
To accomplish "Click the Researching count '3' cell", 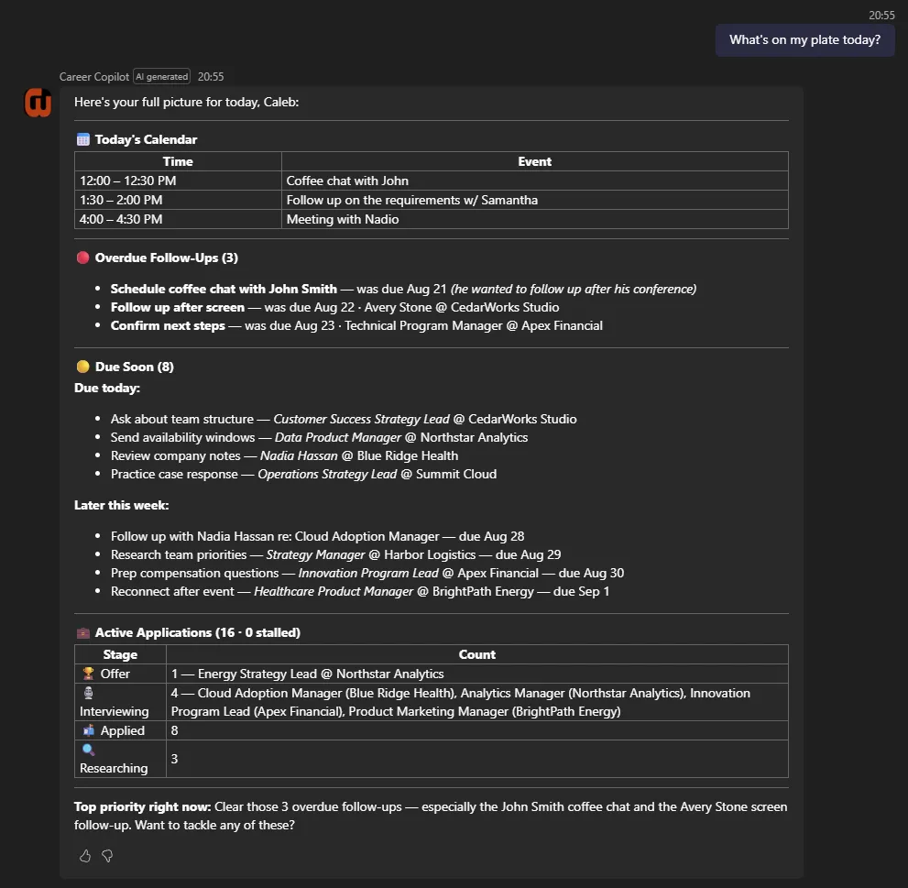I will (477, 759).
